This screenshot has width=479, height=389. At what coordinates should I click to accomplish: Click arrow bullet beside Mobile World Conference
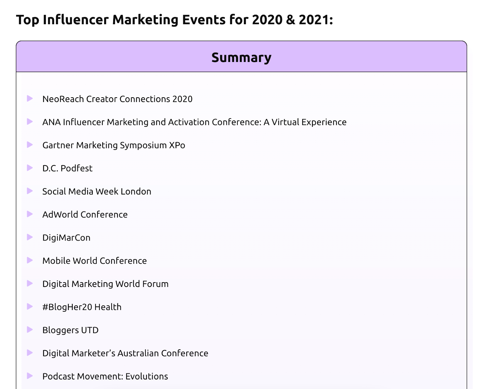[30, 260]
